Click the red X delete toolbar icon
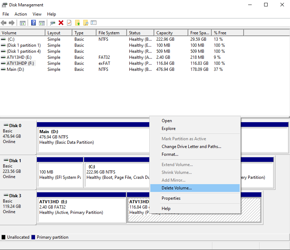Viewport: 290px width, 250px height. click(61, 23)
